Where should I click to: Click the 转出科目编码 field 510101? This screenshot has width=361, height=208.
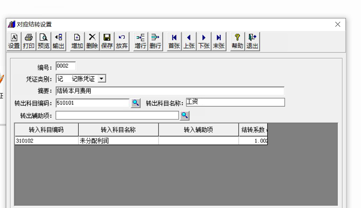(x=93, y=103)
